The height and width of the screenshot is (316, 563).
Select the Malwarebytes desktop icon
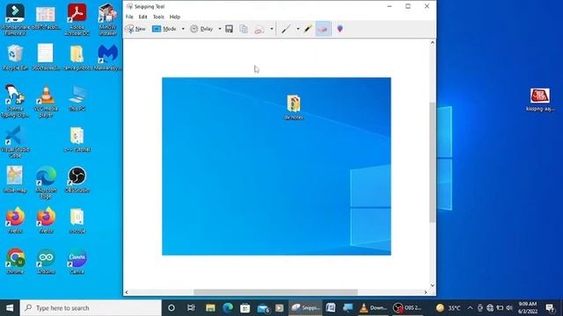pos(107,57)
